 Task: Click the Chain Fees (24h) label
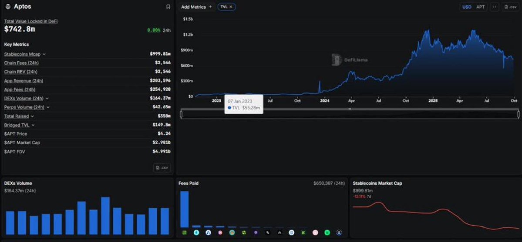[x=22, y=63]
